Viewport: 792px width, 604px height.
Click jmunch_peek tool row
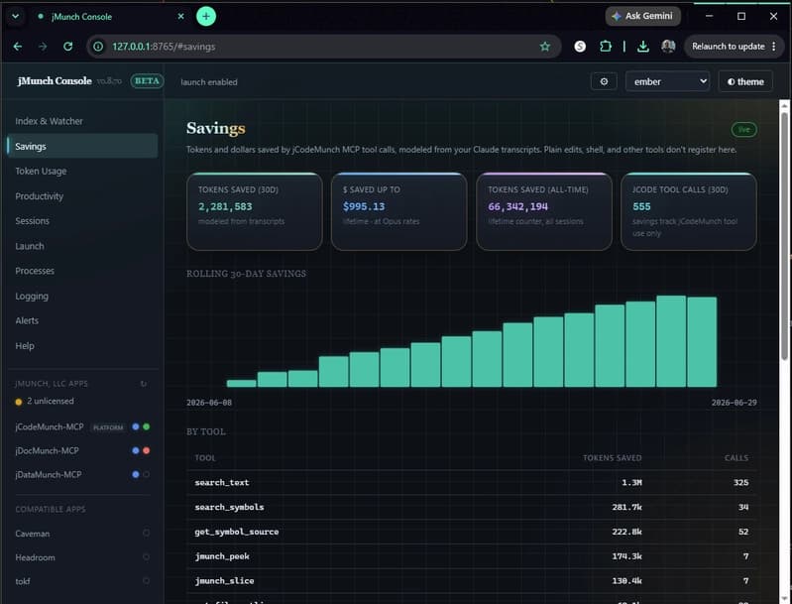point(471,556)
